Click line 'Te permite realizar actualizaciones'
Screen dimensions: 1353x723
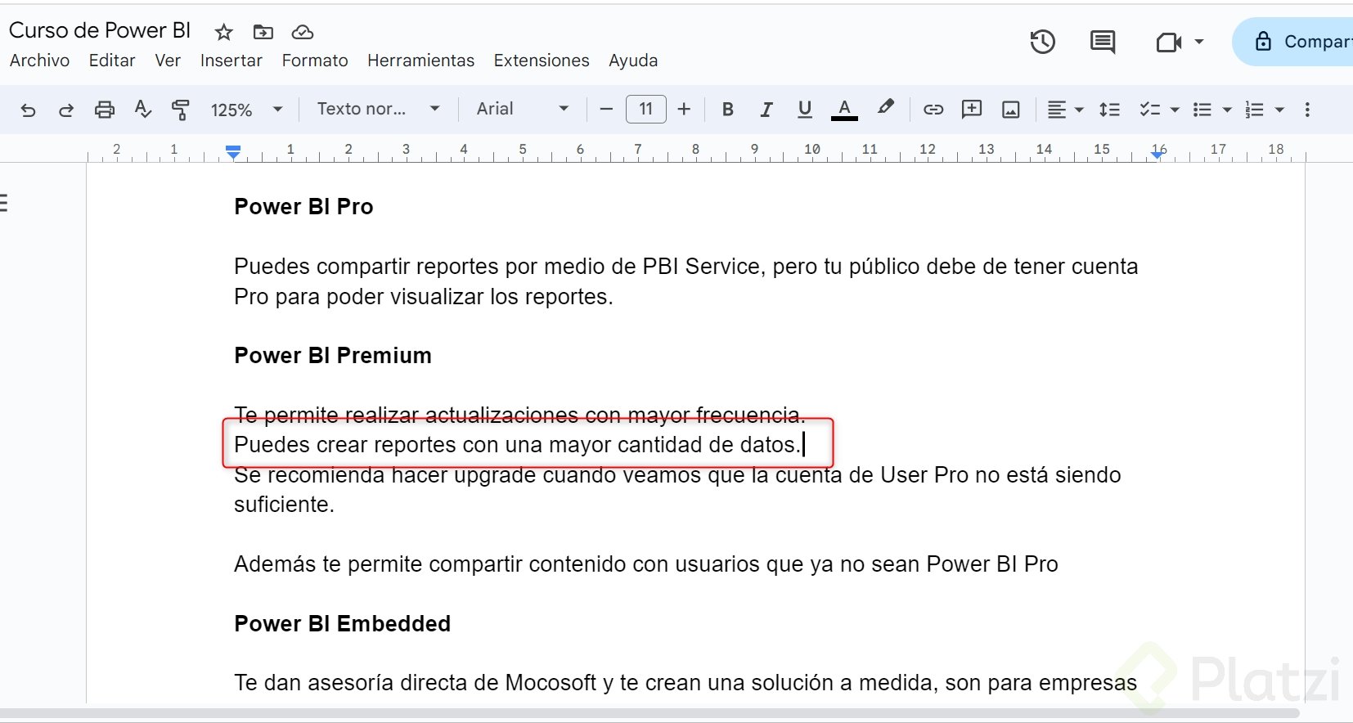[519, 415]
